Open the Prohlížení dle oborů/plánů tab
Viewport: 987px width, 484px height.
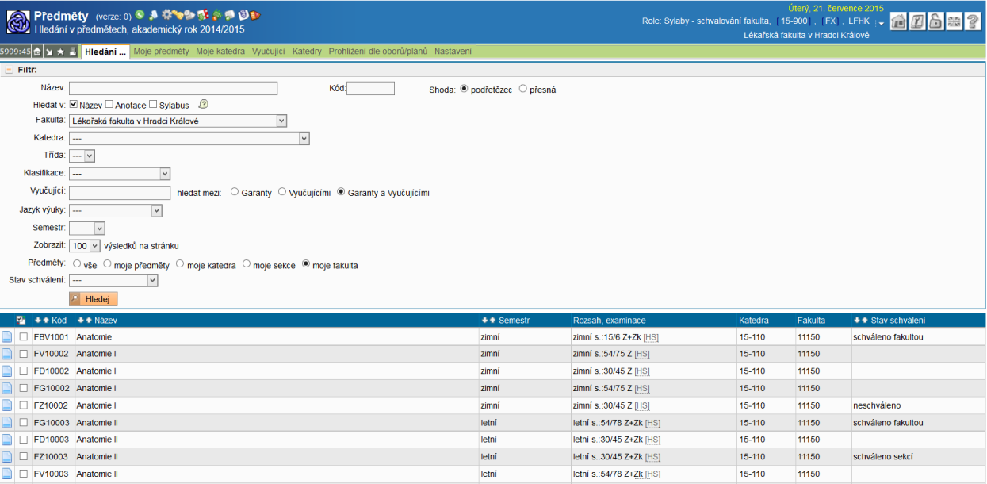click(x=378, y=52)
